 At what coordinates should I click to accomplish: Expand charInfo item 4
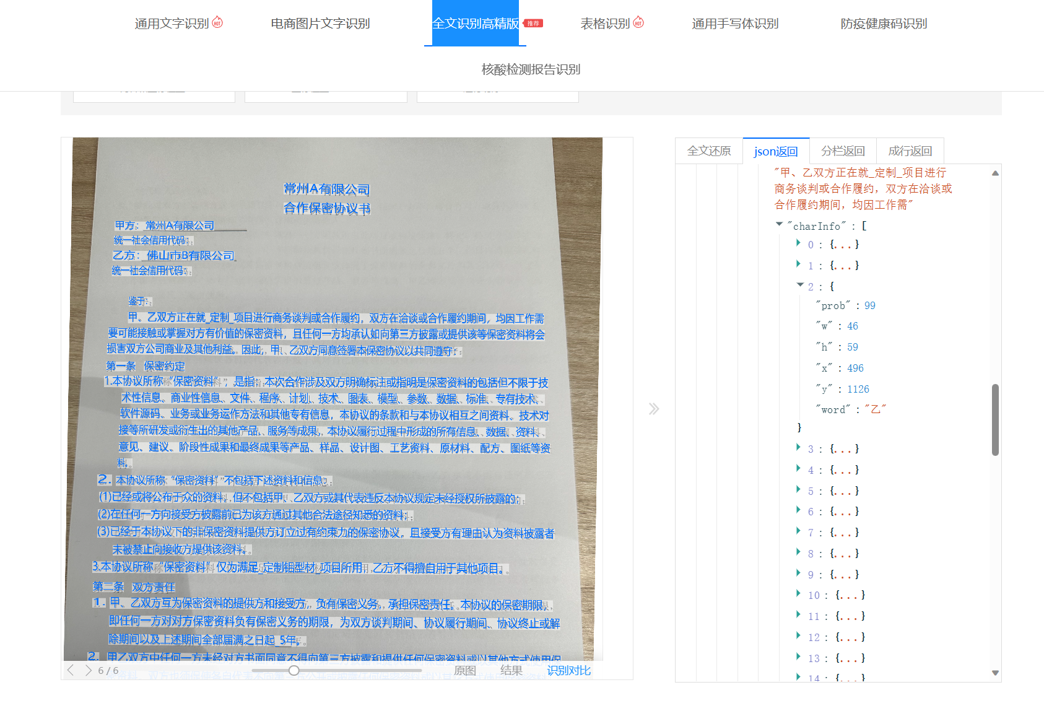[x=799, y=468]
